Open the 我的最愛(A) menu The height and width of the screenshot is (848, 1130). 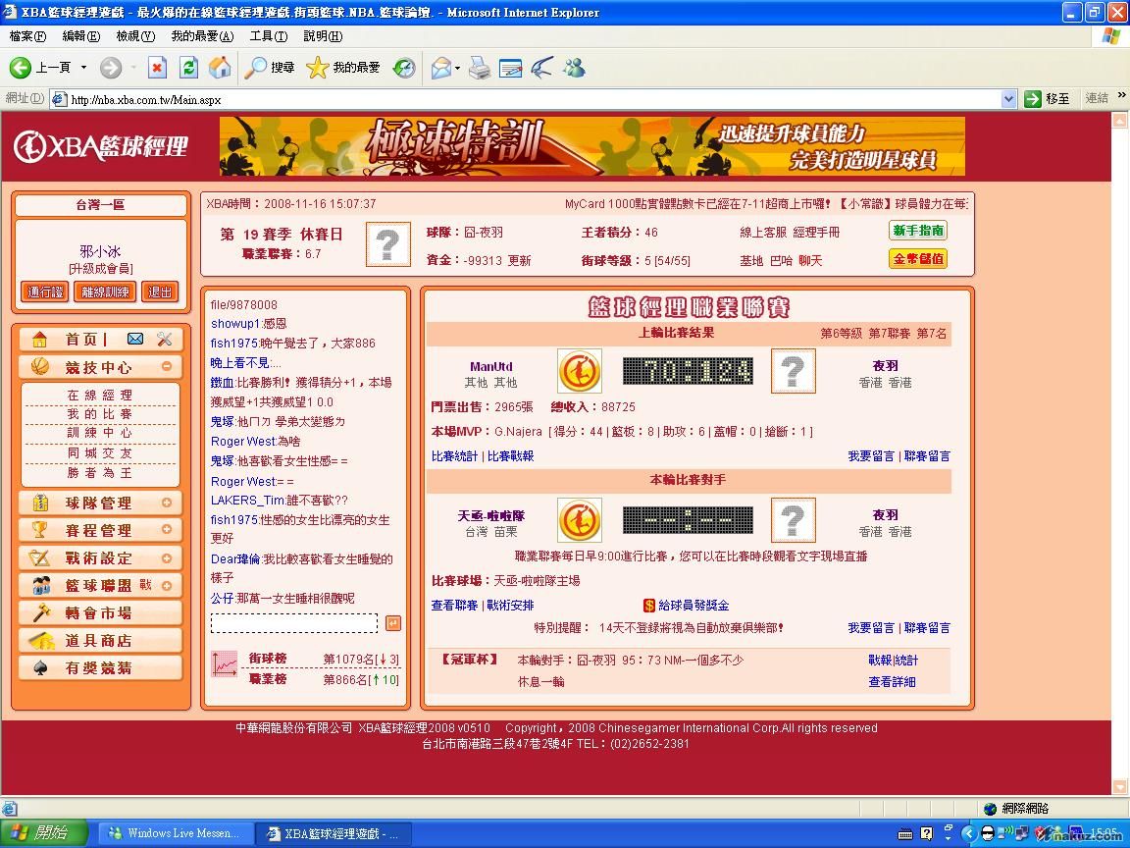pyautogui.click(x=202, y=36)
